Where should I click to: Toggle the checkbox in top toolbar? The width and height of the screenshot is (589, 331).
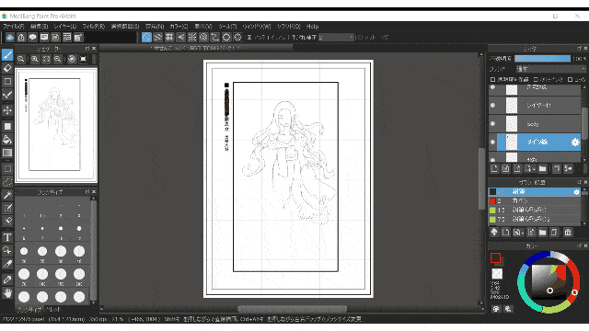click(x=361, y=37)
